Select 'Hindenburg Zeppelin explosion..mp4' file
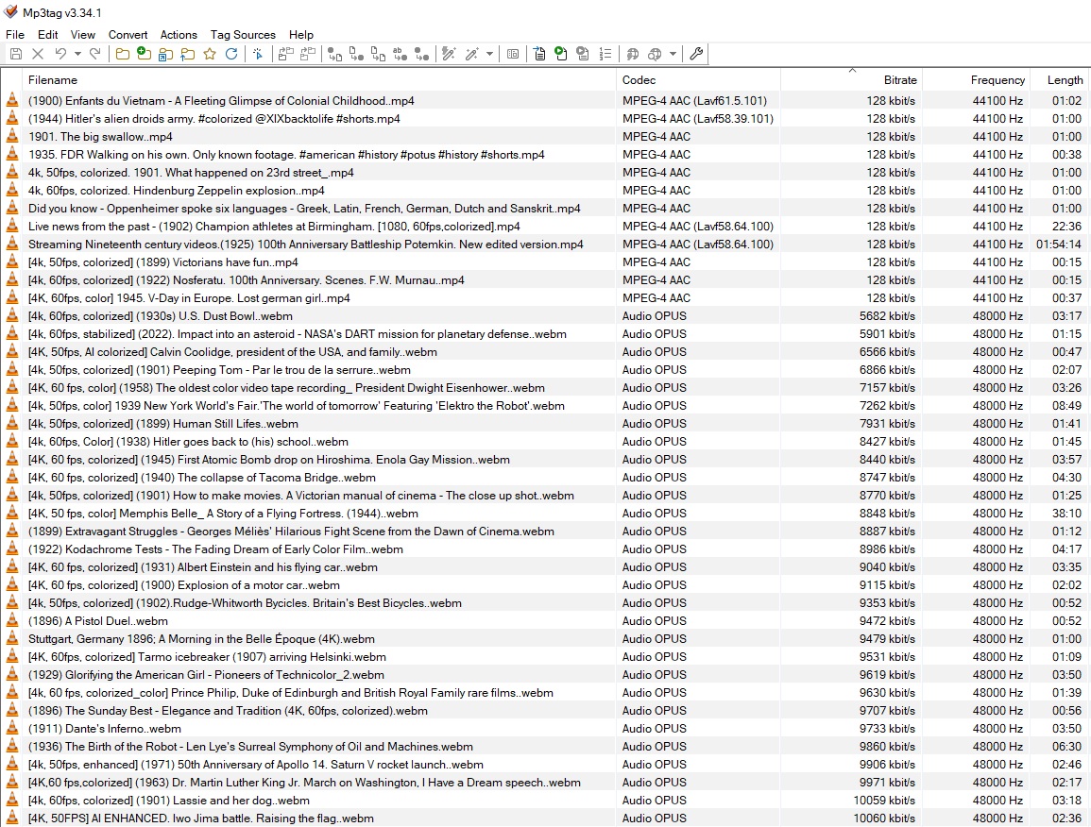The image size is (1091, 827). 546,190
